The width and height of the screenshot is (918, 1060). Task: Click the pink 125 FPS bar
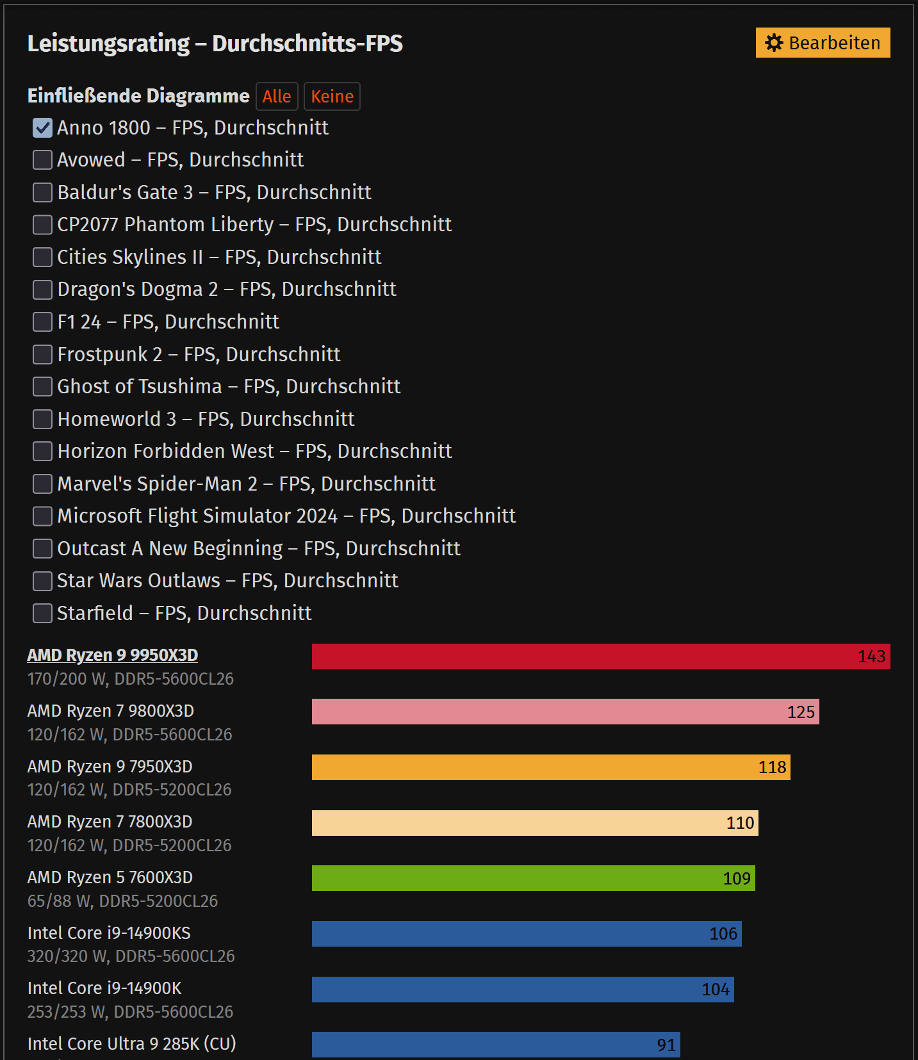coord(566,712)
